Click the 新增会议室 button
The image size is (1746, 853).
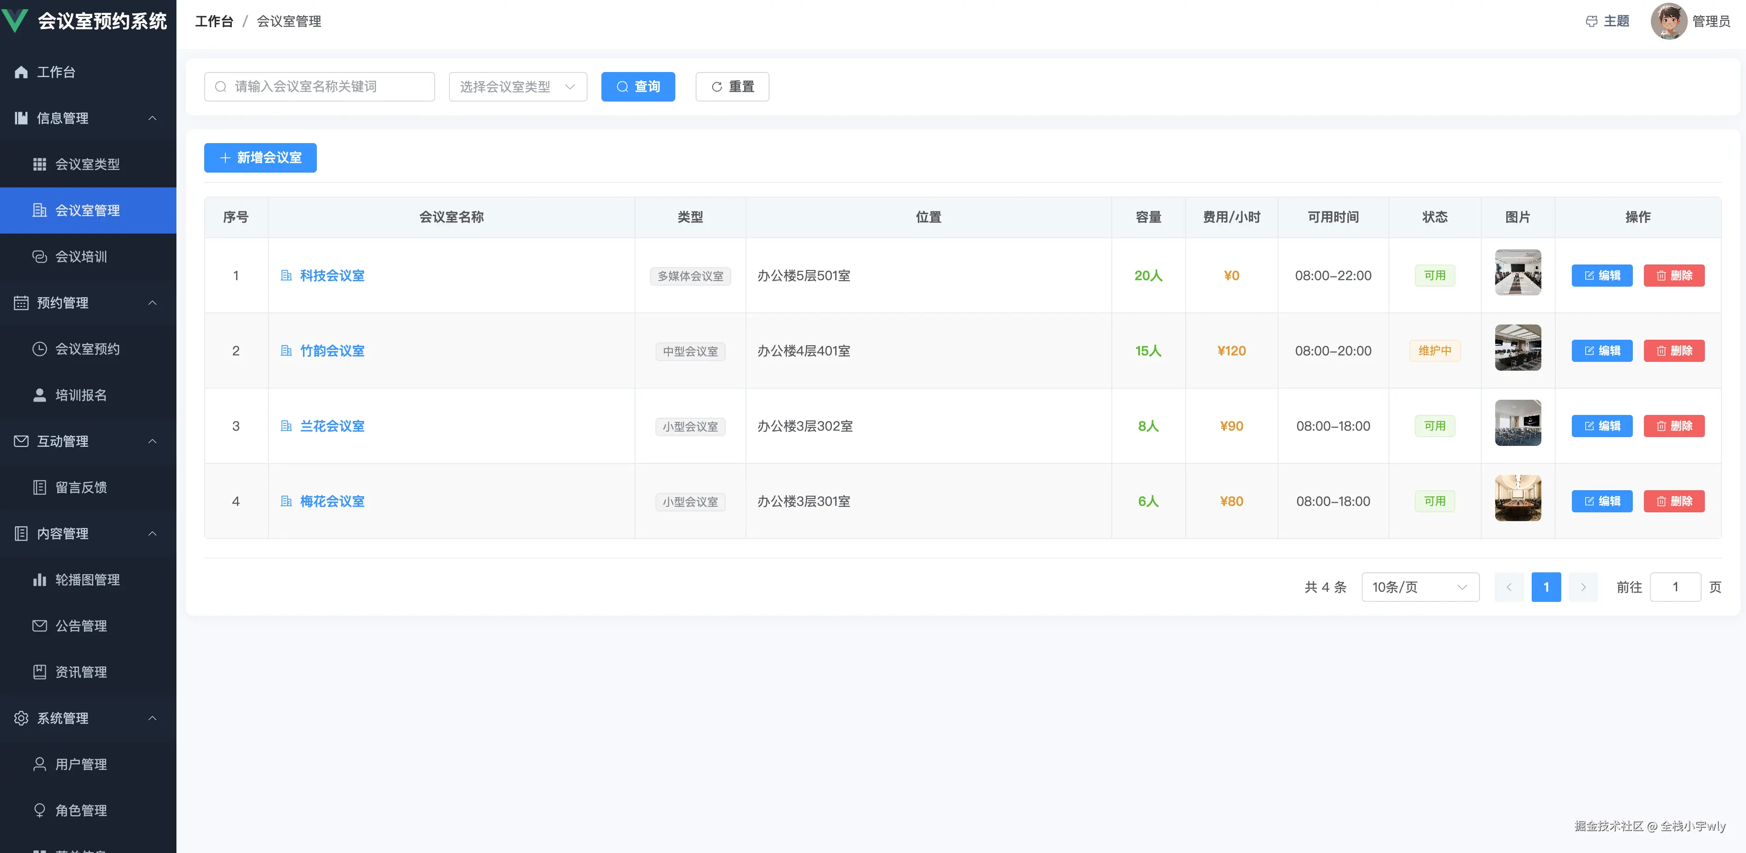point(260,157)
